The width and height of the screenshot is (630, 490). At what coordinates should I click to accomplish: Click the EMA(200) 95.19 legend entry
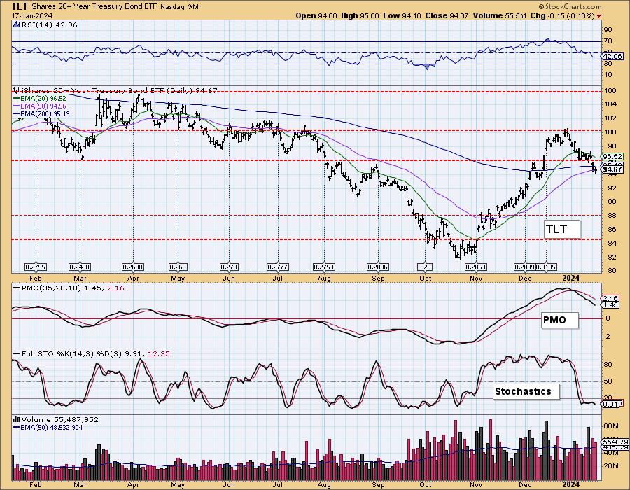[45, 114]
